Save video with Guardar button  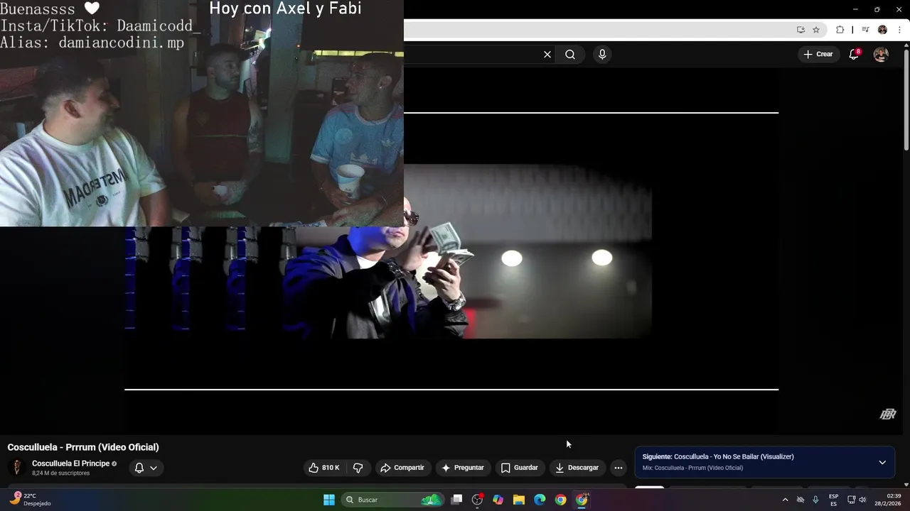(520, 468)
